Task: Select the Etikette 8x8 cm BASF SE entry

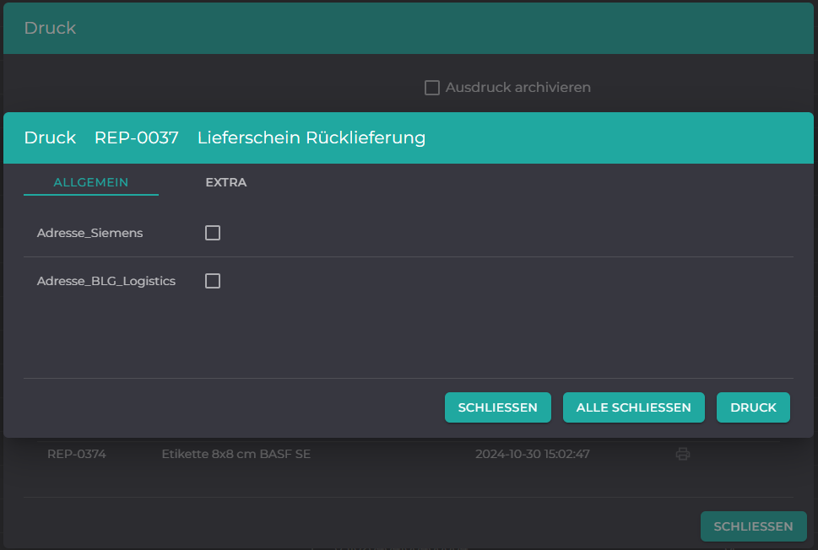Action: coord(236,454)
